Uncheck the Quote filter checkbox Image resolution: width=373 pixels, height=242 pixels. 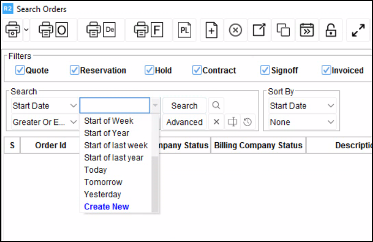[x=20, y=70]
